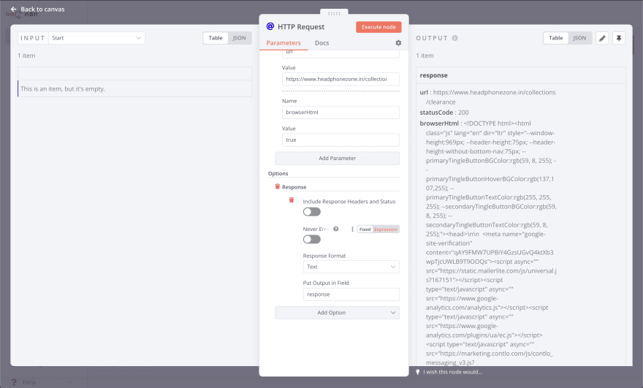Click the lightbulb feedback icon
This screenshot has height=388, width=643.
(418, 372)
